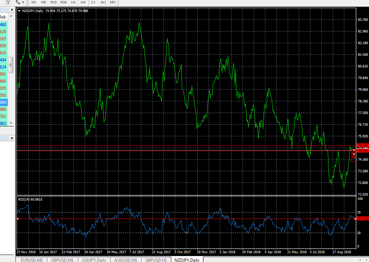This screenshot has width=369, height=262.
Task: Click the left handle of RSI red line
Action: coord(18,219)
